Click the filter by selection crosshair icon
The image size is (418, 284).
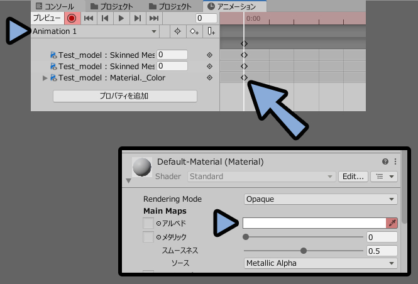[177, 31]
